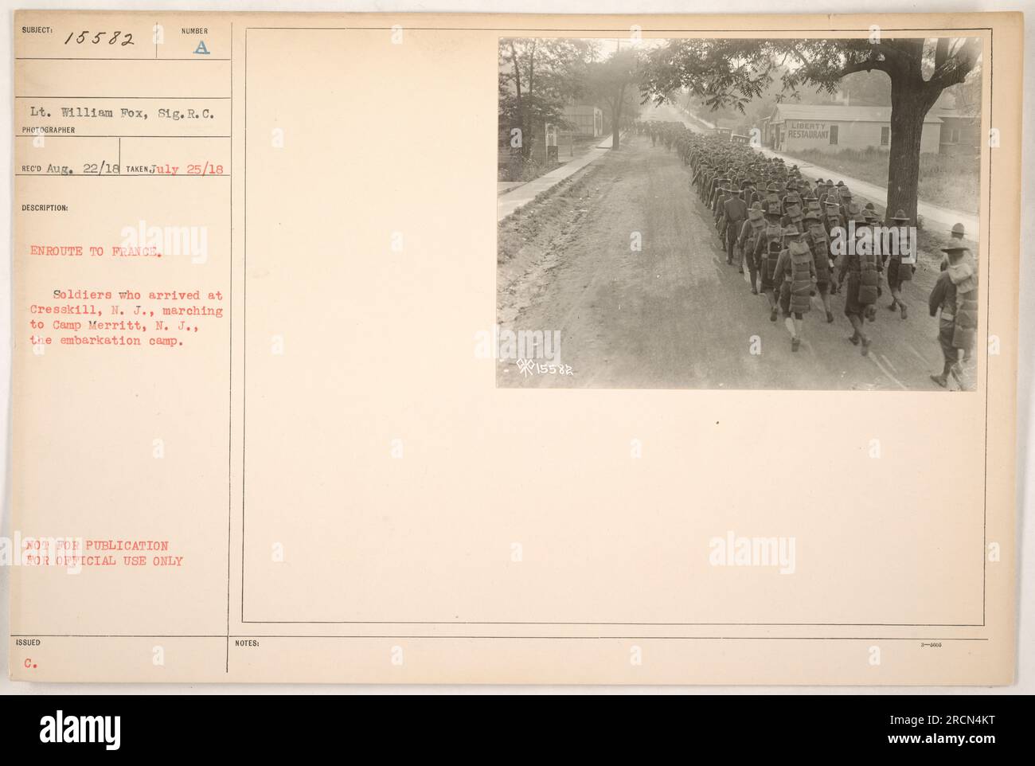Viewport: 1035px width, 766px height.
Task: Click the SUBJECT: label at top left
Action: tap(36, 29)
